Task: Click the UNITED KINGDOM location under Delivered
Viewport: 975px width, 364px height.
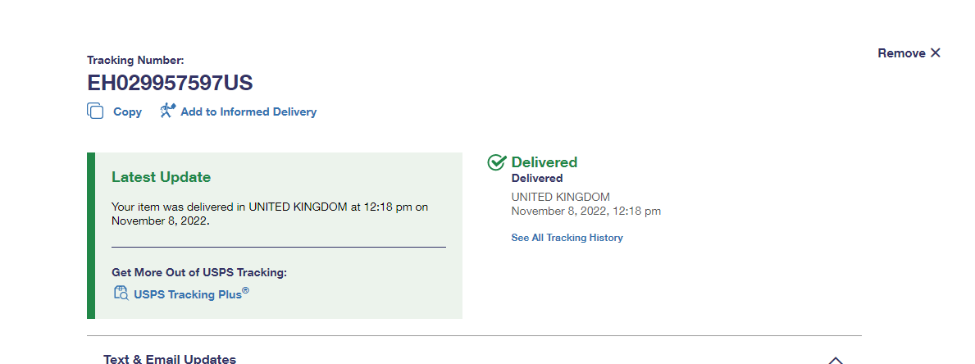Action: (x=561, y=197)
